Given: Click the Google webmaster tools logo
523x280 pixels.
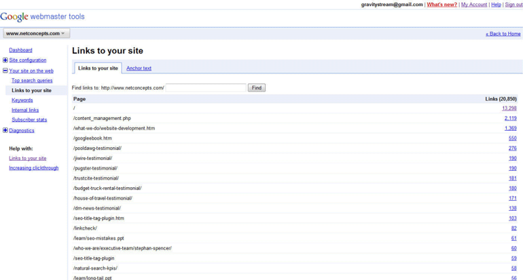Looking at the screenshot, I should (42, 17).
